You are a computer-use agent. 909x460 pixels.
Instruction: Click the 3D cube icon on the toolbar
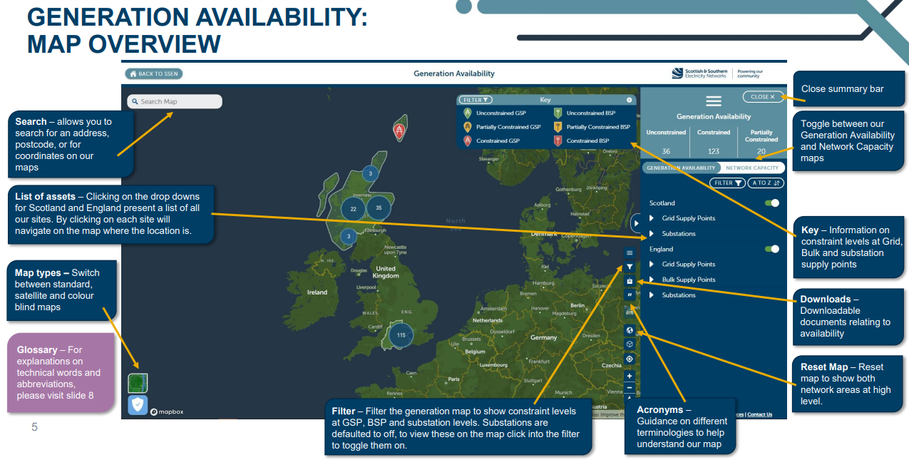click(629, 344)
